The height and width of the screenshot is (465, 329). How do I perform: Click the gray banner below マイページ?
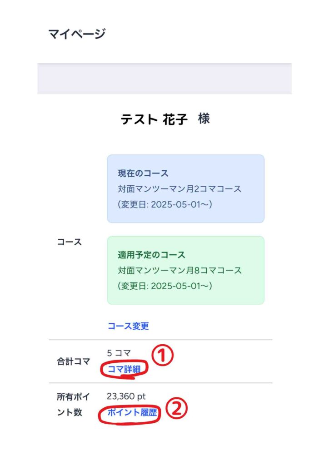pyautogui.click(x=164, y=79)
